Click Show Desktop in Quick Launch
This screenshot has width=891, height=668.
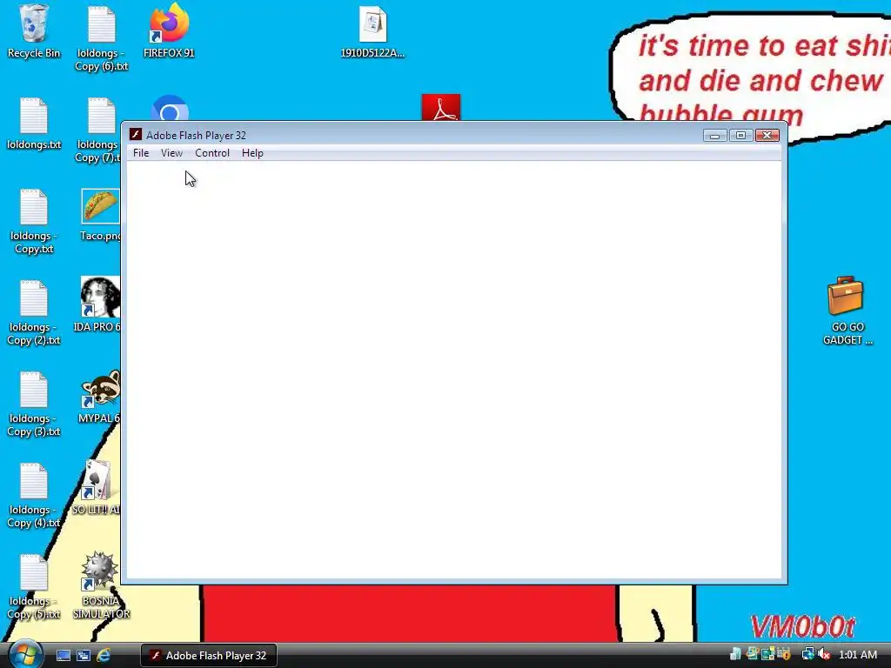pos(63,656)
